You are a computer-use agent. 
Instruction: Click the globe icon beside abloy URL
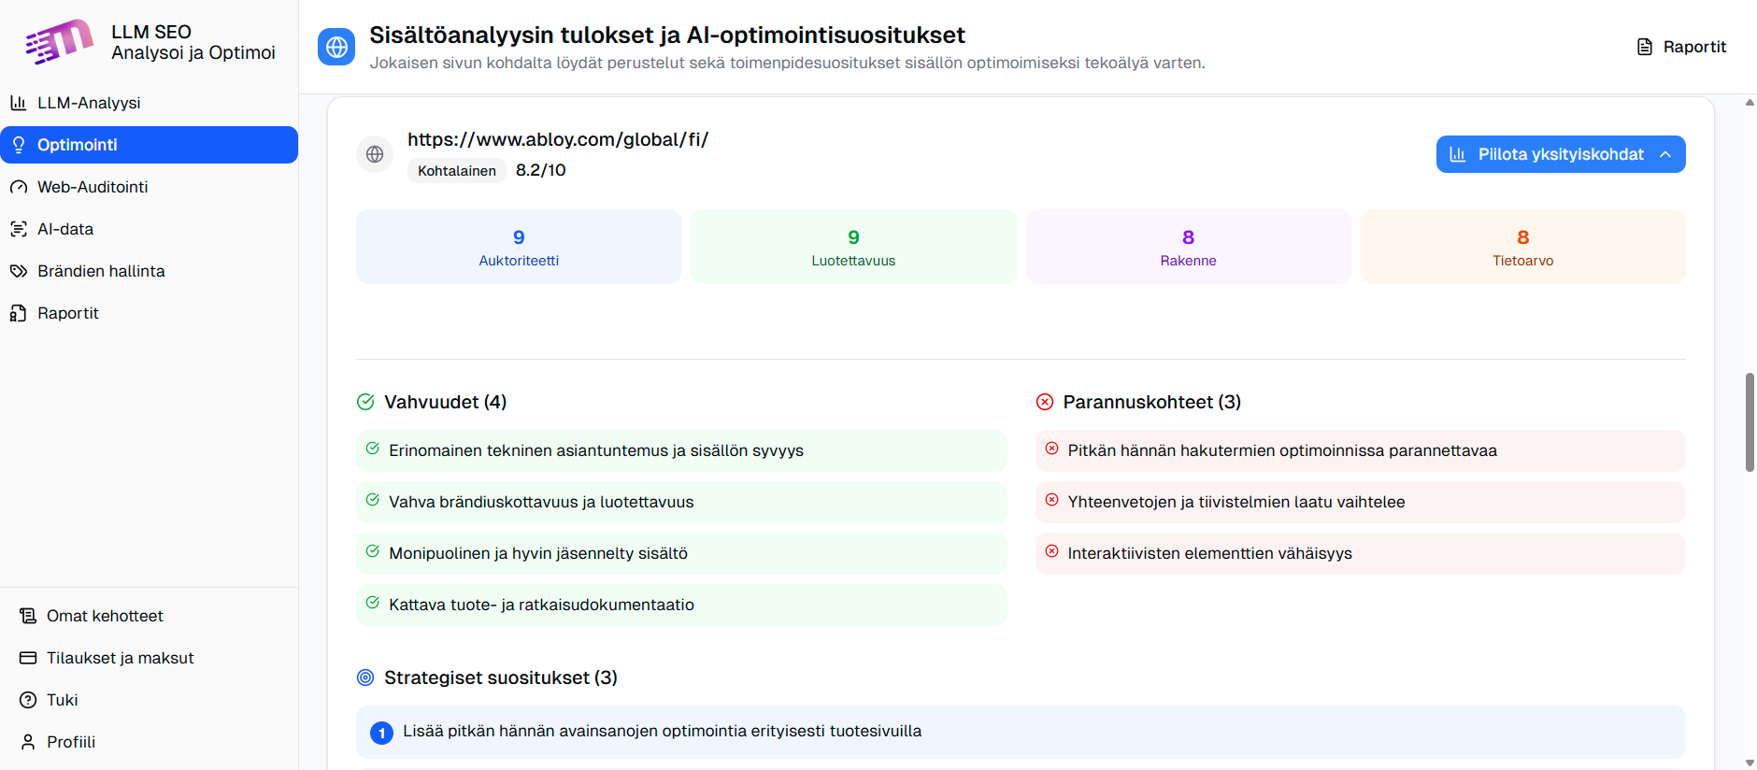375,154
